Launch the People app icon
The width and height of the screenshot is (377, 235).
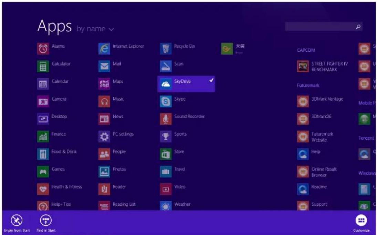(104, 154)
